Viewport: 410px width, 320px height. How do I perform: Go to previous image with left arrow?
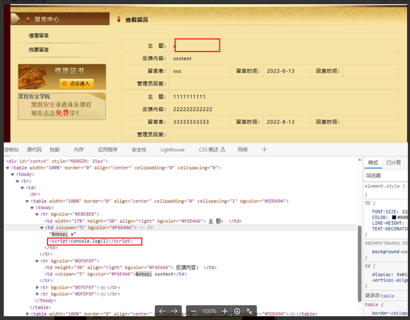162,311
